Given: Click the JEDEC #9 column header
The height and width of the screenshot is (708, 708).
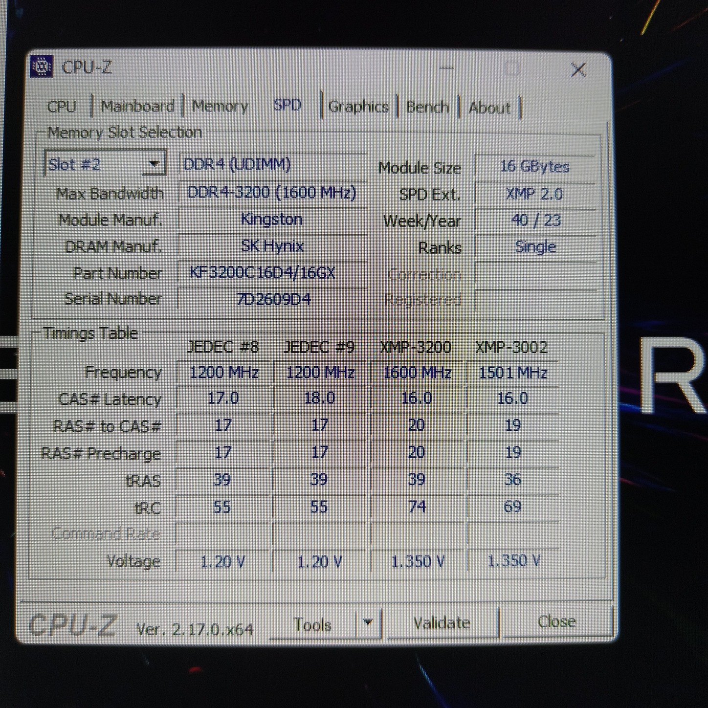Looking at the screenshot, I should tap(319, 347).
